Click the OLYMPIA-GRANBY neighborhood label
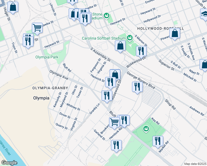 pos(50,88)
